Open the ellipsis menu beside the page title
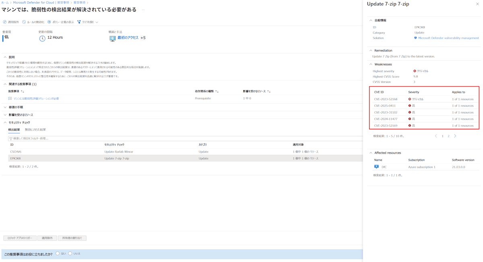 tap(143, 10)
